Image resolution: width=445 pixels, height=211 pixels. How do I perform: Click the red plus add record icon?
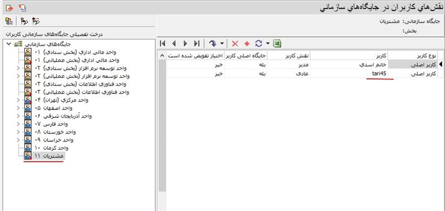246,43
